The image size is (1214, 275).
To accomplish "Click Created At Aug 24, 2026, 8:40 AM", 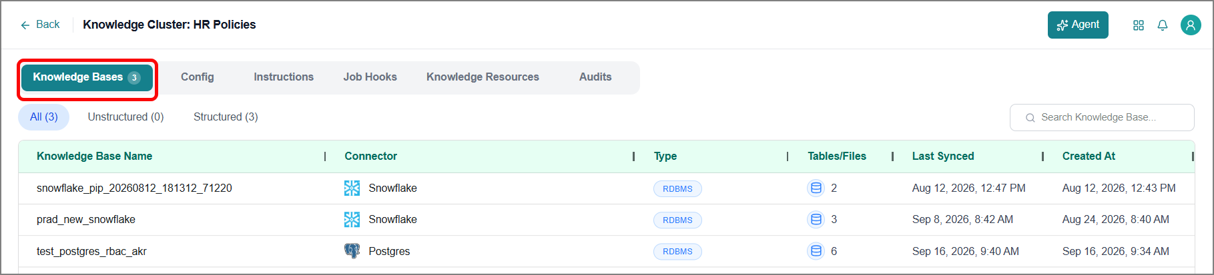I will pyautogui.click(x=1116, y=220).
